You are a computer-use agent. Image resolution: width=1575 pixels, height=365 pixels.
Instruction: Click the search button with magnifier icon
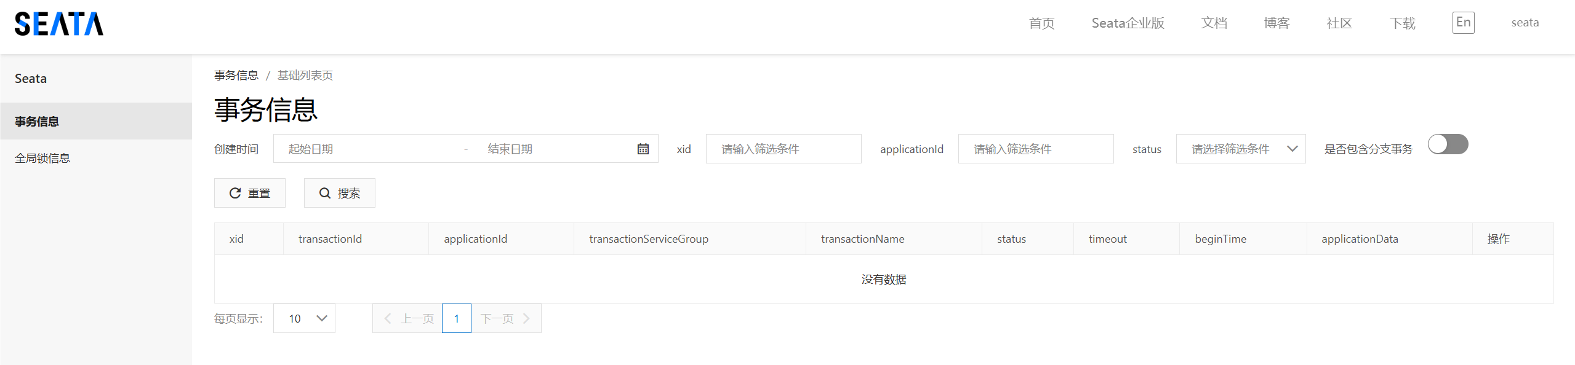pyautogui.click(x=340, y=193)
